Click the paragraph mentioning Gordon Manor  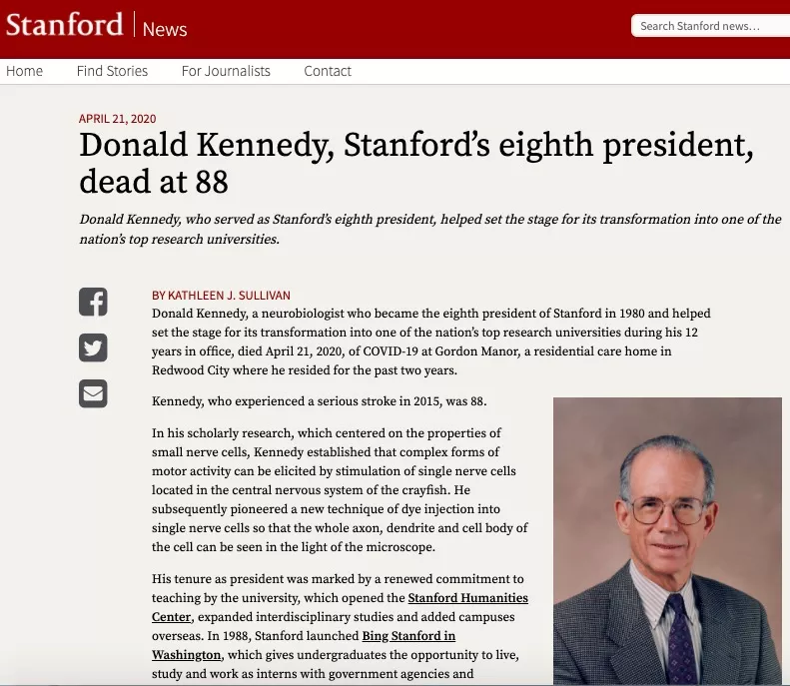coord(431,342)
